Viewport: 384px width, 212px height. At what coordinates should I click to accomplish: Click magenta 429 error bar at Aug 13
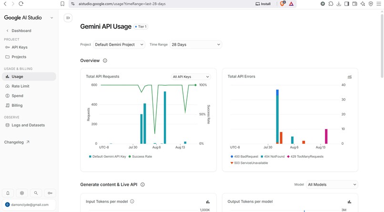[326, 136]
